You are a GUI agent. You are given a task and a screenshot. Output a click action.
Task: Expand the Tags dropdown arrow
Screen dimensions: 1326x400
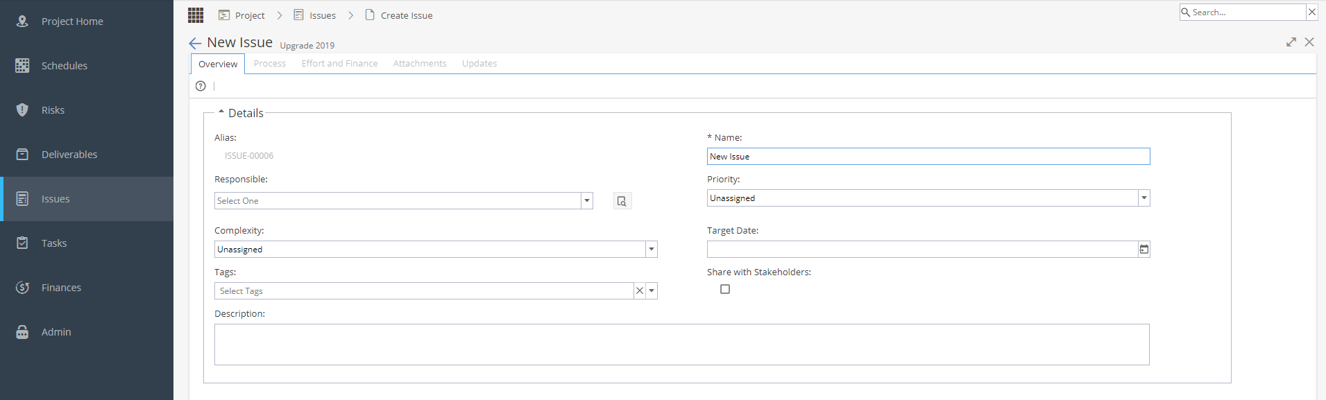coord(652,291)
